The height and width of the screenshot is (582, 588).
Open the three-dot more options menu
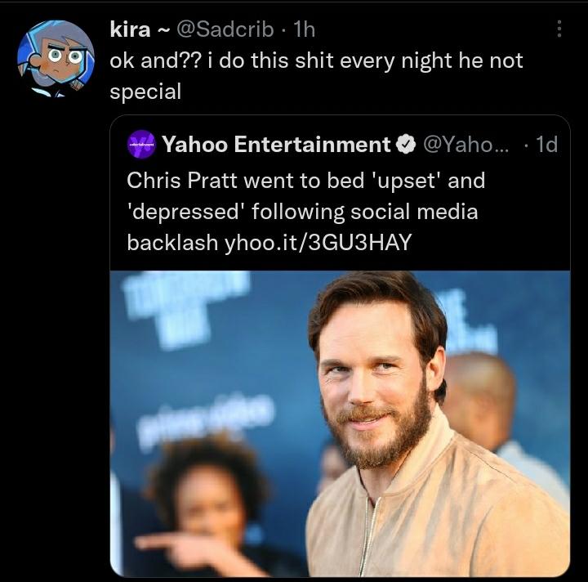point(559,29)
